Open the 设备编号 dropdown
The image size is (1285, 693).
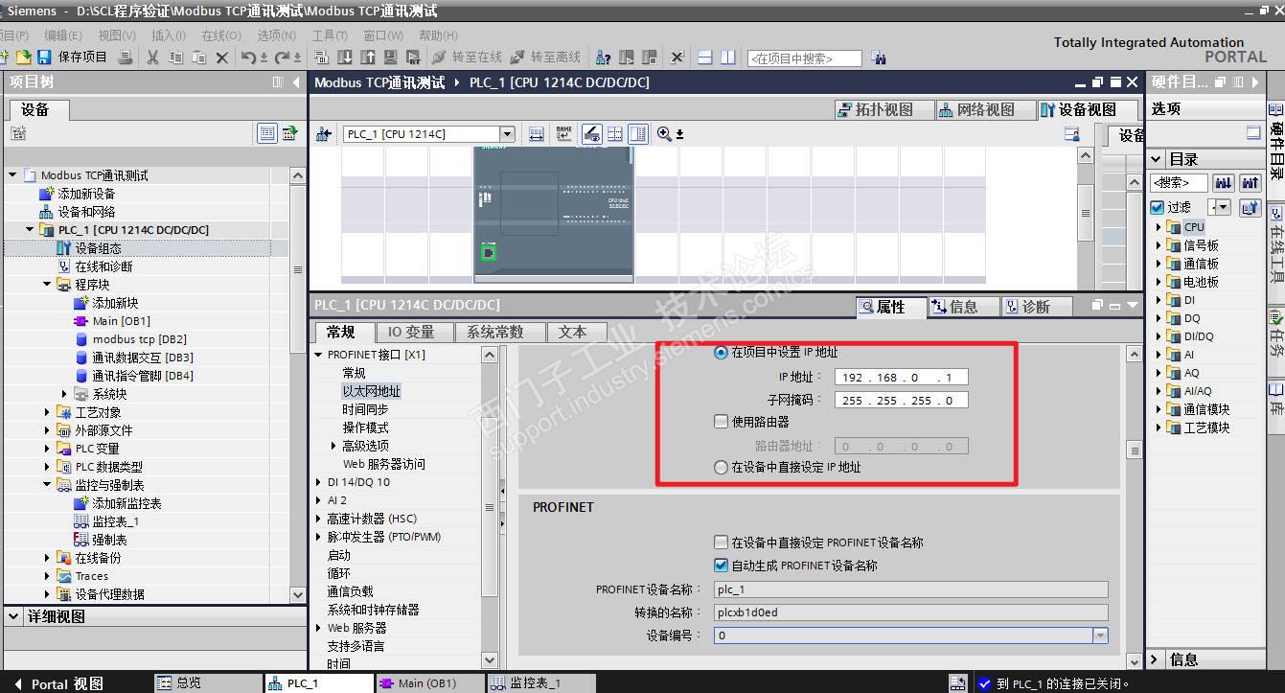click(1100, 635)
